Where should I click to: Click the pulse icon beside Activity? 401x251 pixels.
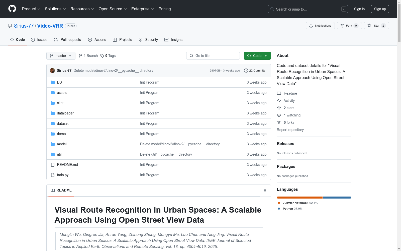click(x=279, y=101)
